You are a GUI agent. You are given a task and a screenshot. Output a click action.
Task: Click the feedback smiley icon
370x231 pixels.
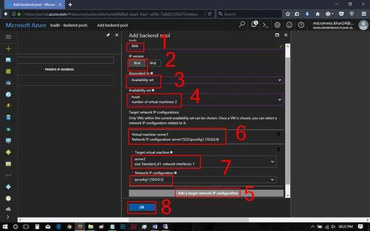point(289,25)
